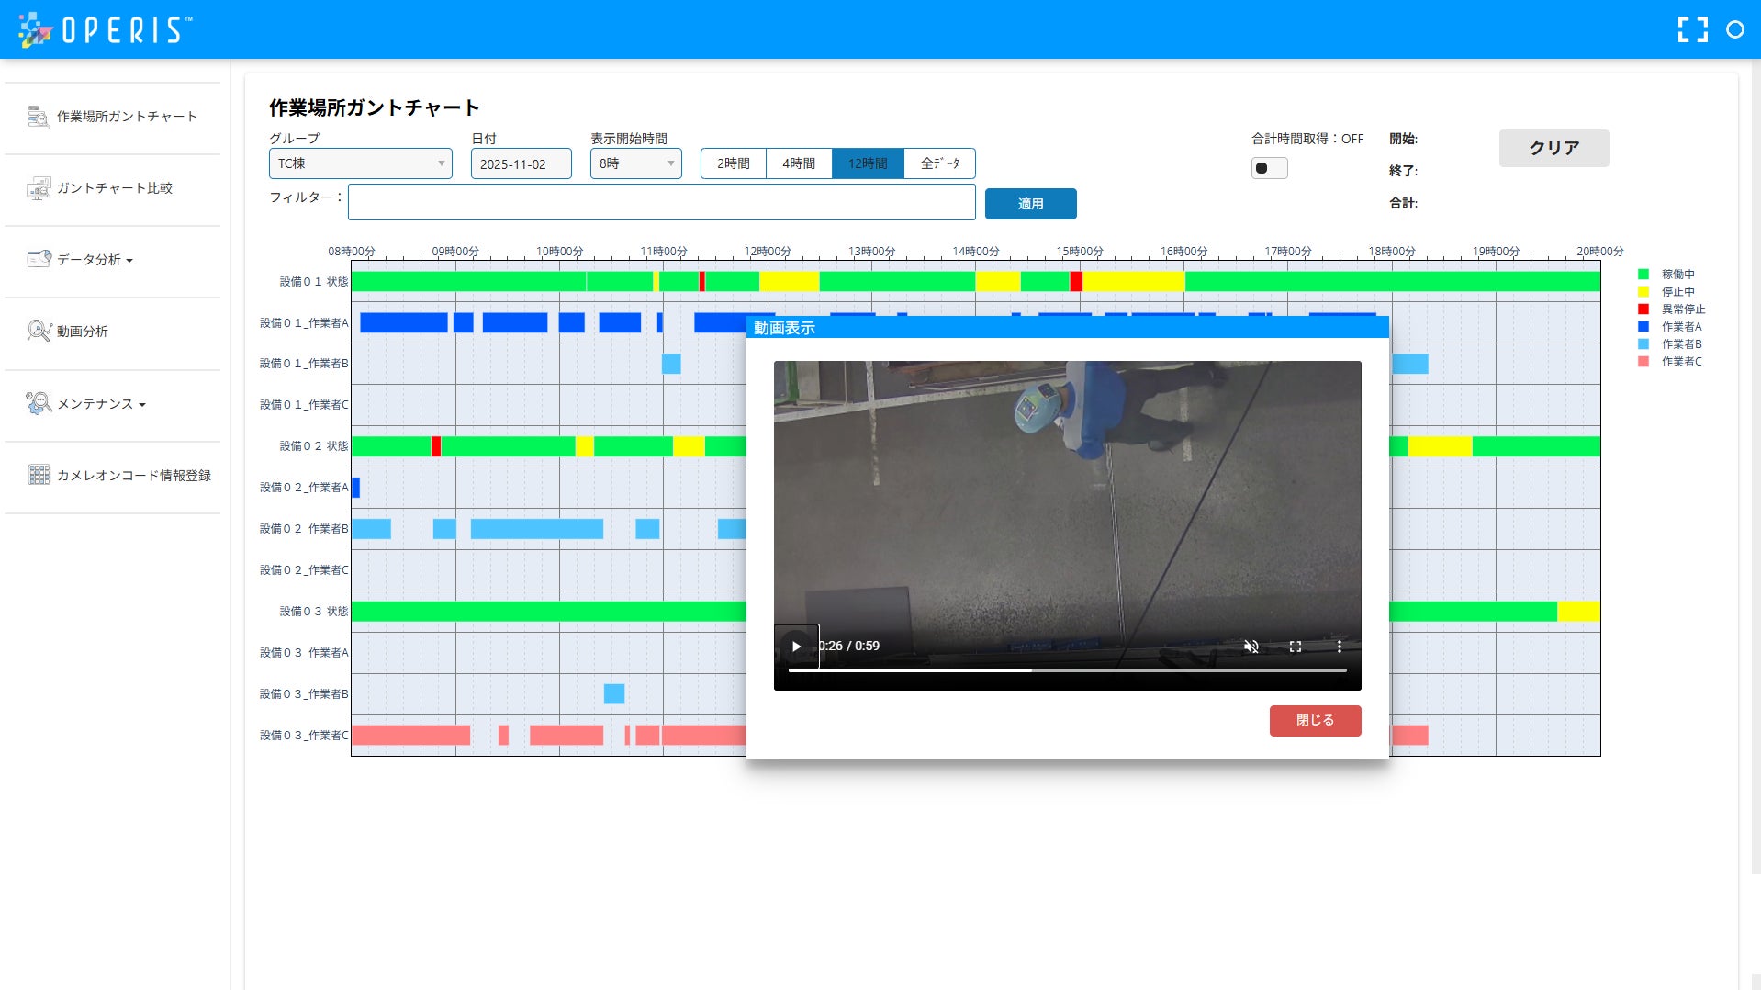Select the 4時間 range tab
1761x990 pixels.
[x=799, y=163]
